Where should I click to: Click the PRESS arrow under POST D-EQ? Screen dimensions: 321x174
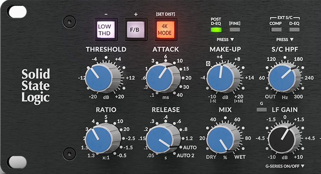(x=225, y=39)
